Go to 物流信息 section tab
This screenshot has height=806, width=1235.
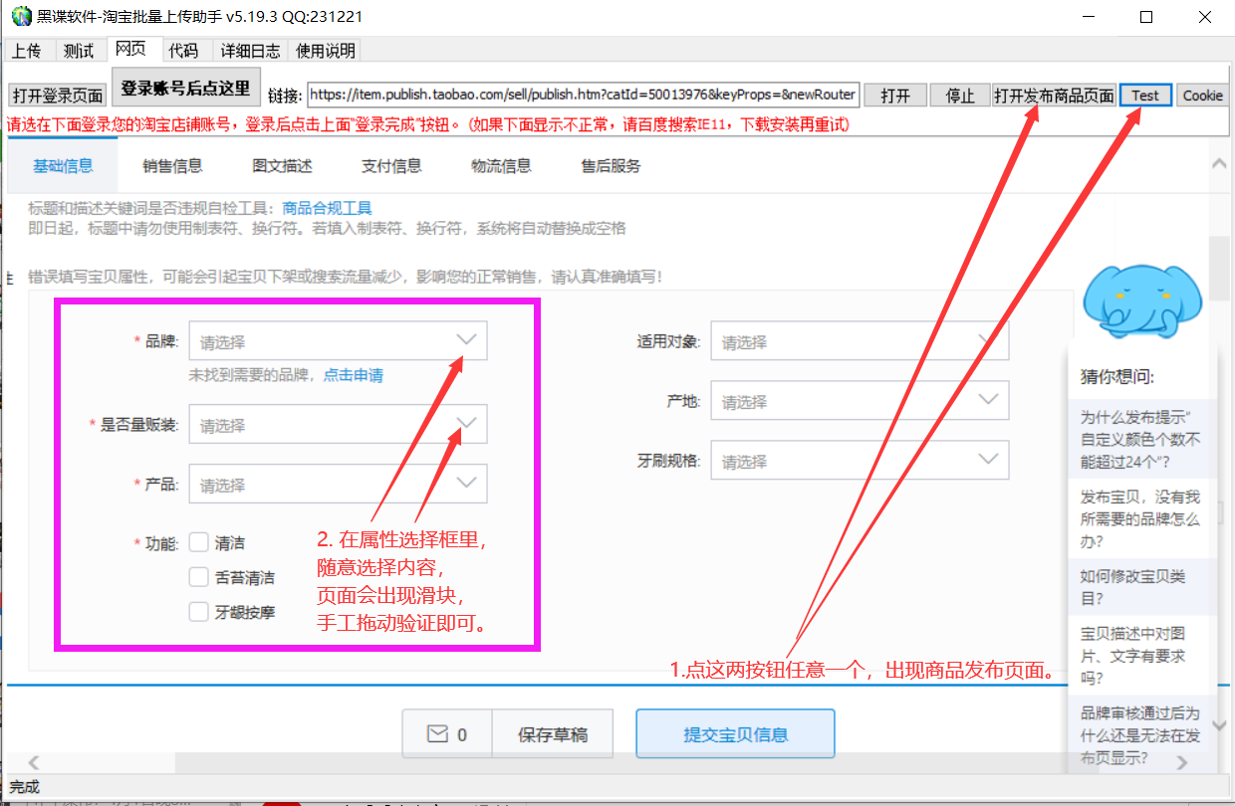tap(501, 166)
